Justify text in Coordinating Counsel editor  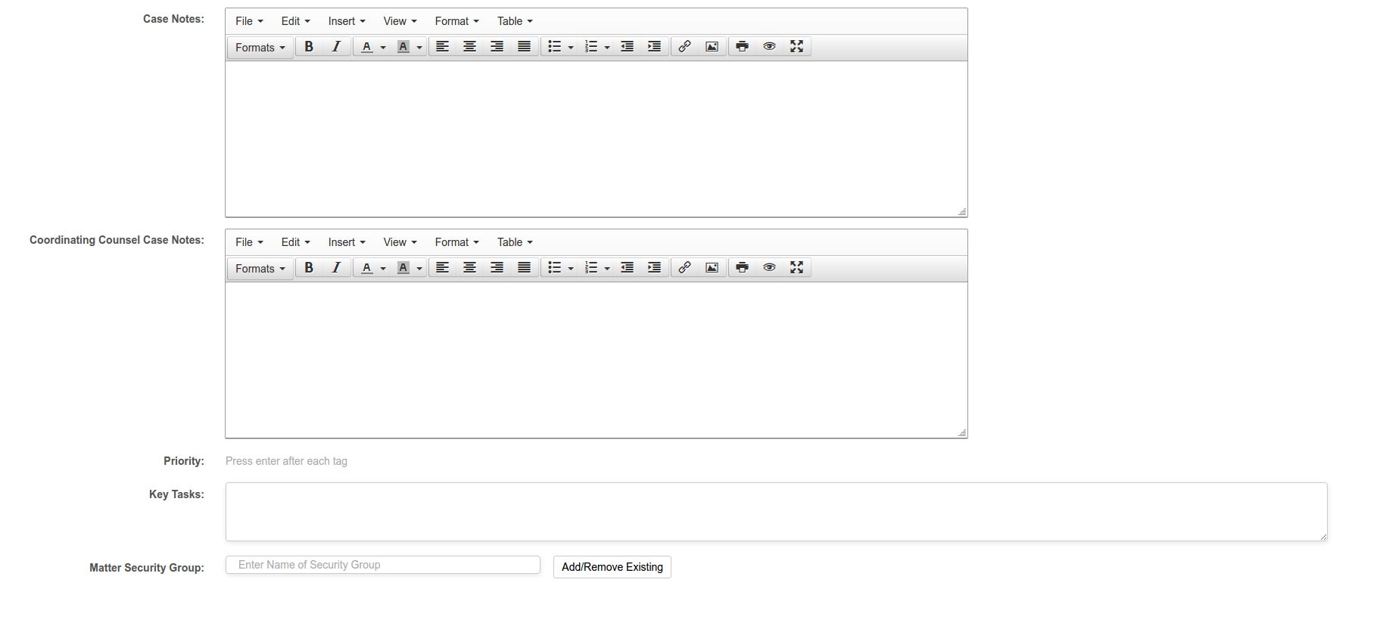point(525,268)
